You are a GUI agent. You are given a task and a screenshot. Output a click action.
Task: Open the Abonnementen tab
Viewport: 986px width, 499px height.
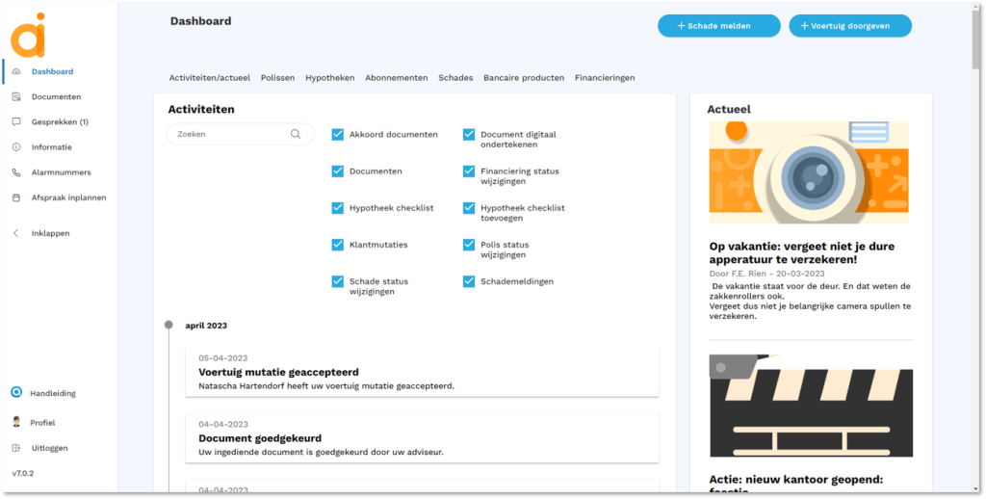(x=396, y=78)
